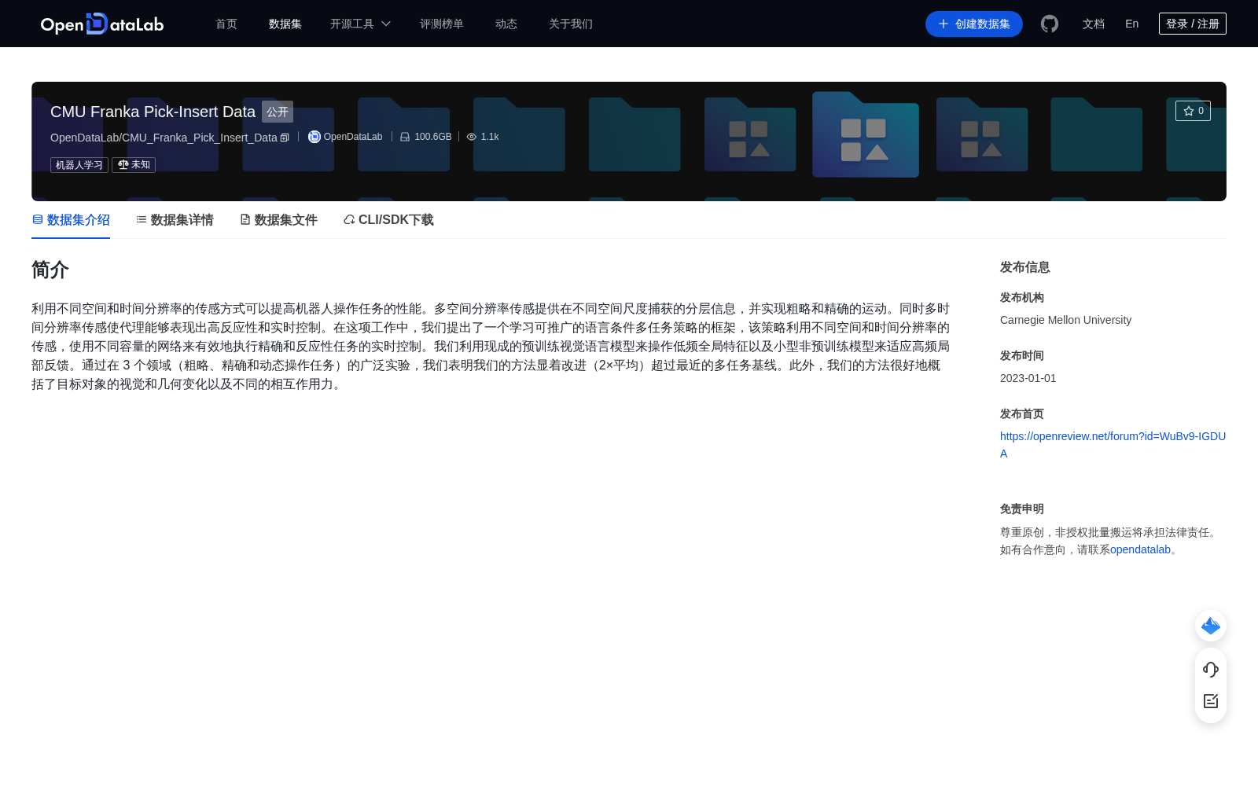
Task: Open the GitHub icon in the navbar
Action: [1050, 24]
